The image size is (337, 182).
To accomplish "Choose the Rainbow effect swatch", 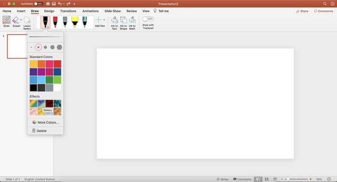I will point(33,104).
